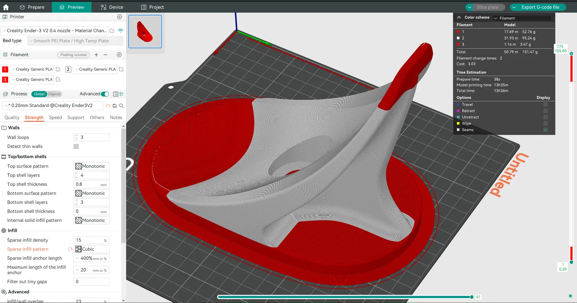Open the Support settings tab
577x303 pixels.
(76, 117)
